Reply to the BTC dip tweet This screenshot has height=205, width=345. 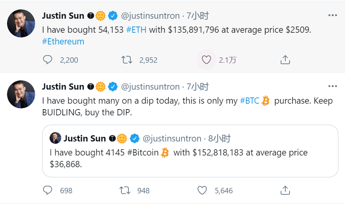coord(48,190)
